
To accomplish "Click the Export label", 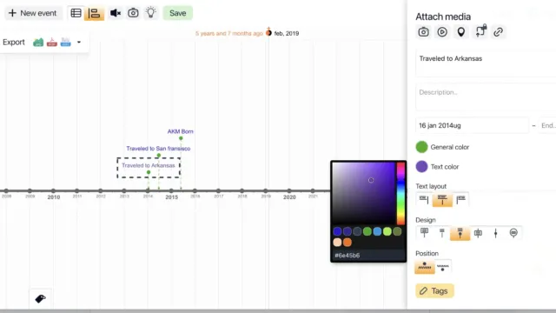I will coord(14,43).
